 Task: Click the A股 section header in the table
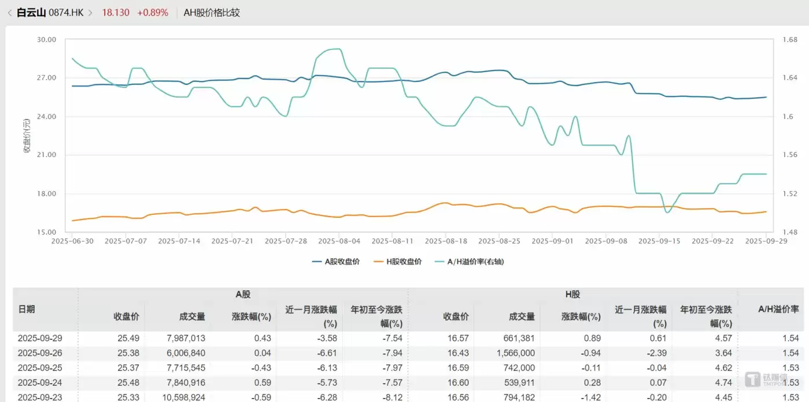pos(242,293)
